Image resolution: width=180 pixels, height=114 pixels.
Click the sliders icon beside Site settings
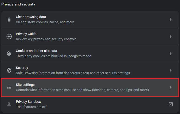9,87
